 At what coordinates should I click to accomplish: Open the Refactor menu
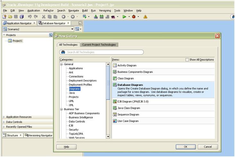point(48,11)
